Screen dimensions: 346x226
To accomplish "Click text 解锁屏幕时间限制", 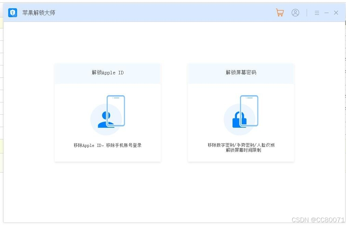I will point(243,150).
